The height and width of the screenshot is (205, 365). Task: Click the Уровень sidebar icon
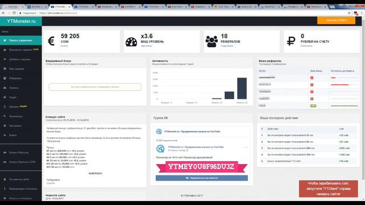[5, 88]
